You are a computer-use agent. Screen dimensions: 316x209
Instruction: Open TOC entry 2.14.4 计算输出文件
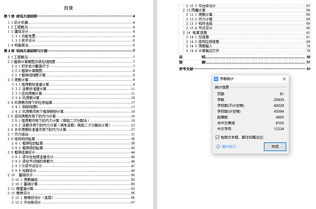tap(248, 51)
